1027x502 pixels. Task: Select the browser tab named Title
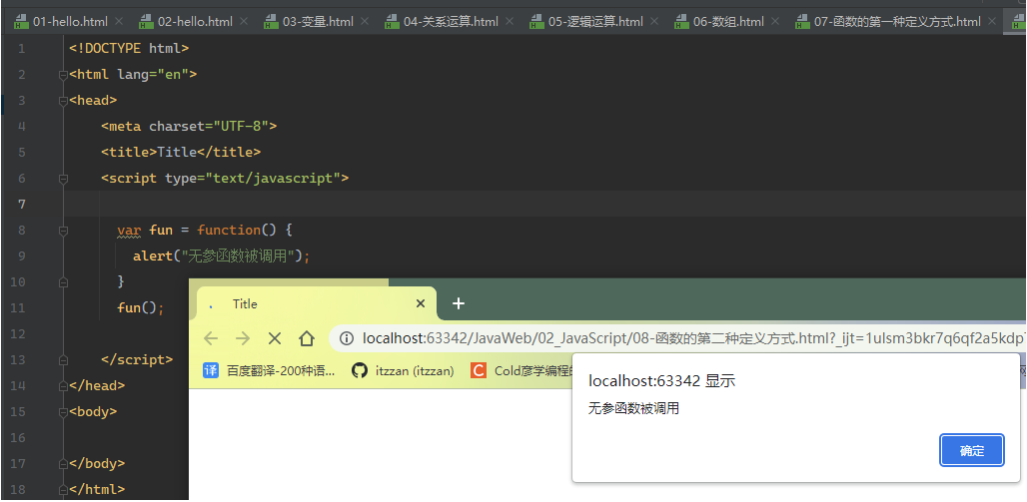click(x=317, y=303)
